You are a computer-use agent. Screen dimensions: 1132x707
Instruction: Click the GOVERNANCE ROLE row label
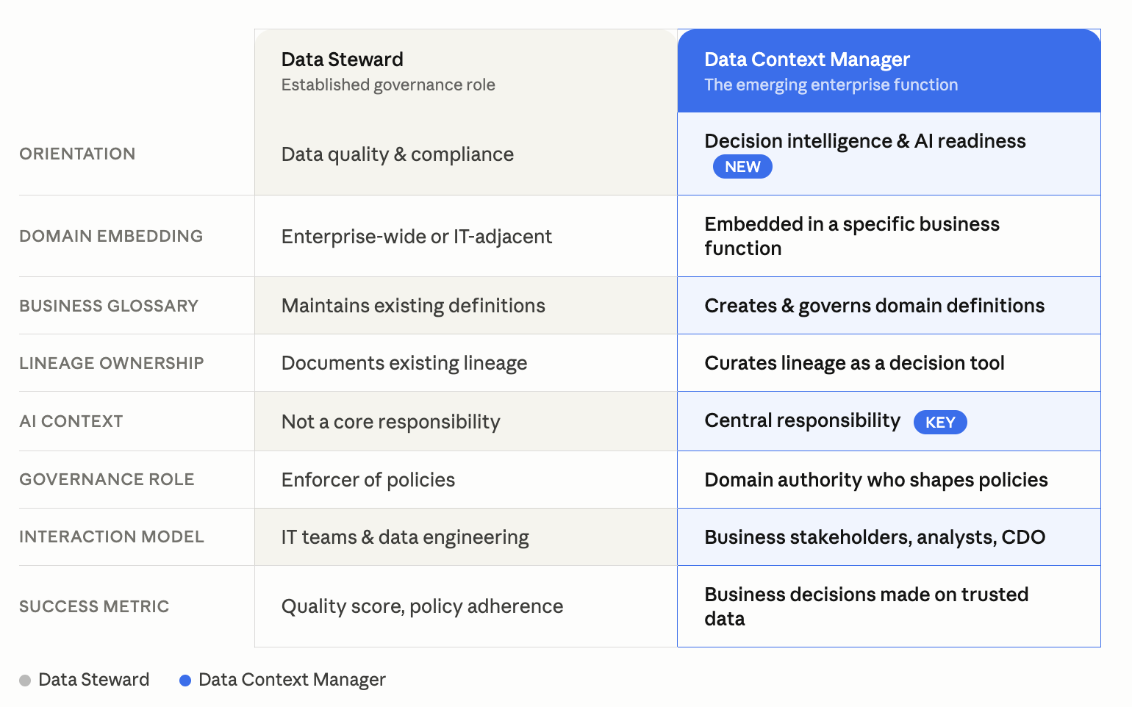[x=107, y=480]
